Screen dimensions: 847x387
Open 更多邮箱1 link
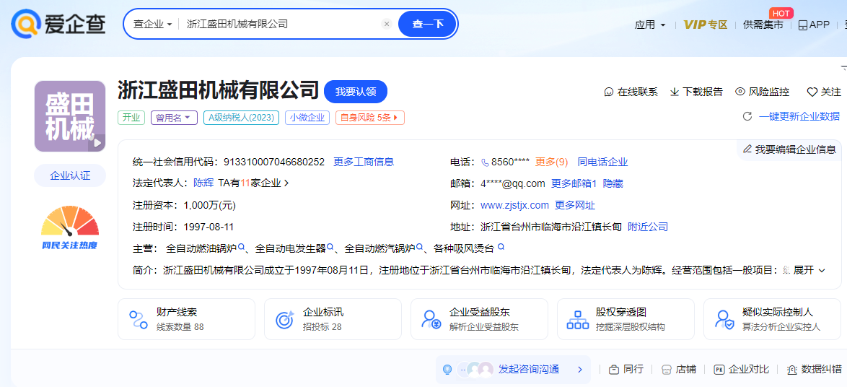tap(574, 184)
